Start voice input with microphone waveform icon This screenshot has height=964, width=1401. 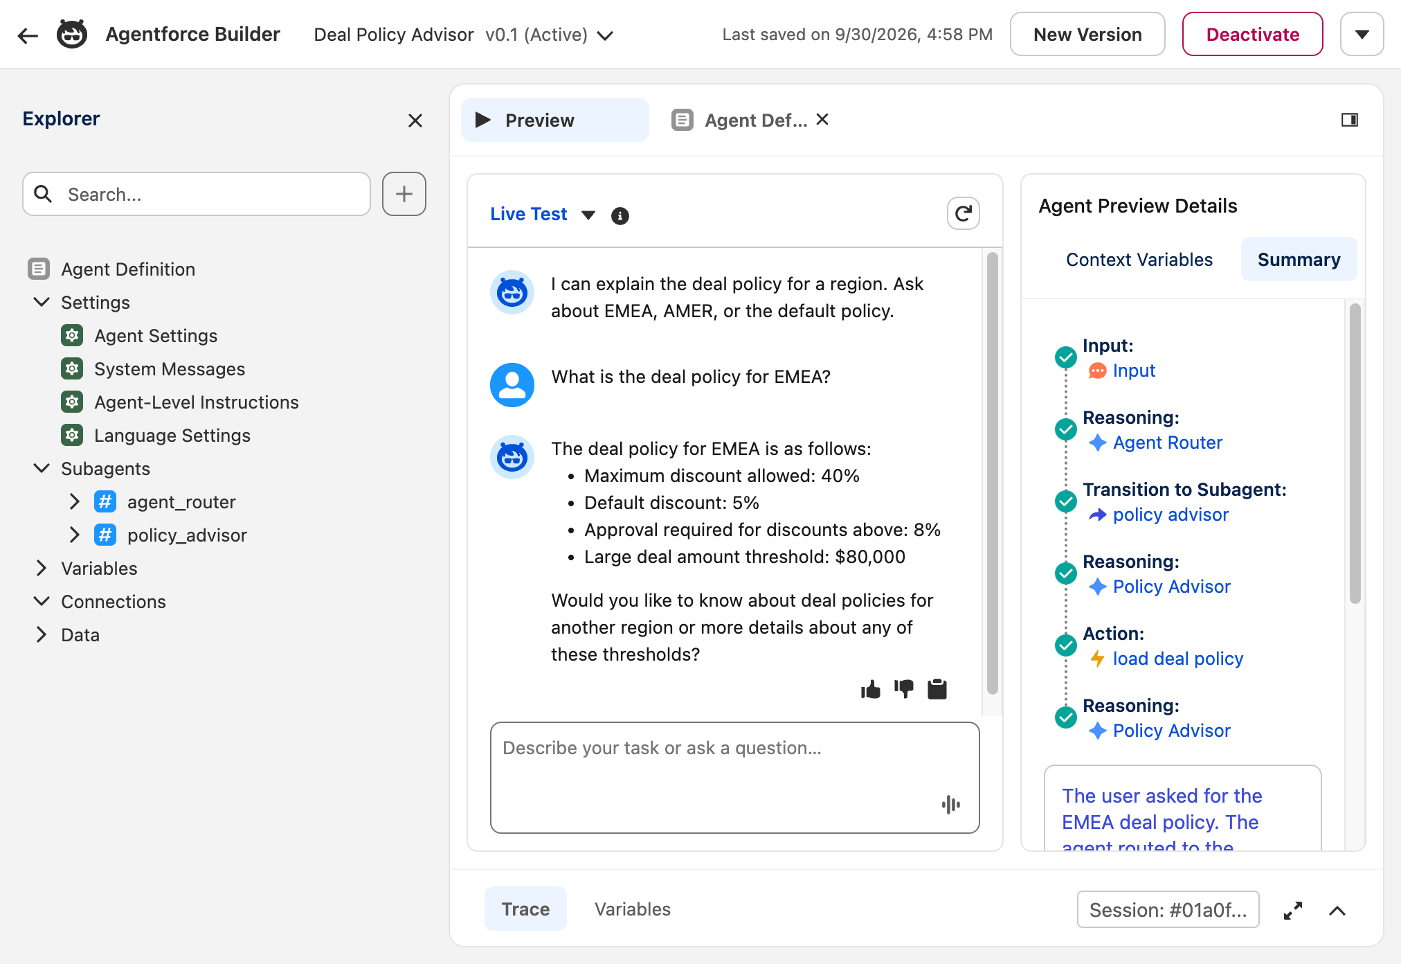point(951,804)
